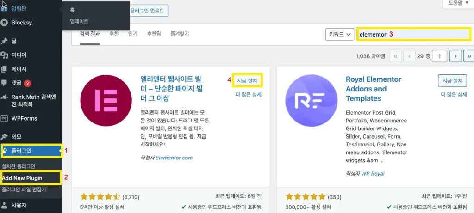Click the plugin search field containing elementor
This screenshot has width=474, height=213.
click(x=413, y=34)
